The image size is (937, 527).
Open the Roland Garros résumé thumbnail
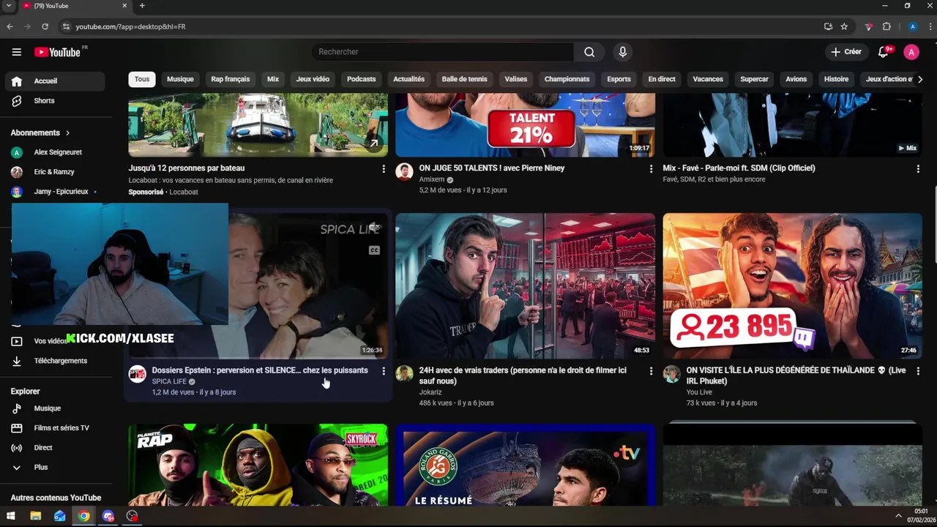click(526, 465)
